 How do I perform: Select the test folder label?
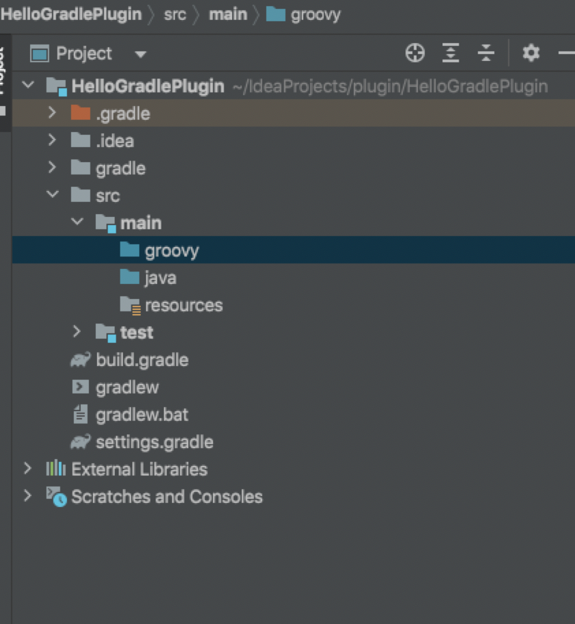[137, 333]
